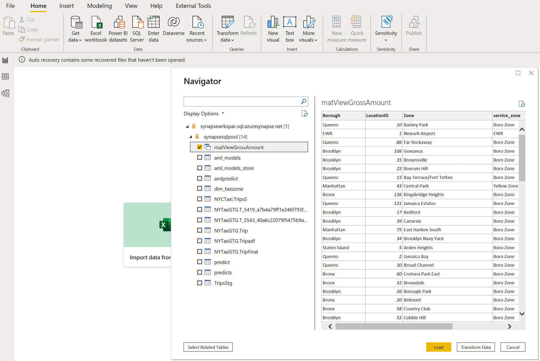Click preview scroll right arrow
Image resolution: width=540 pixels, height=361 pixels.
509,326
